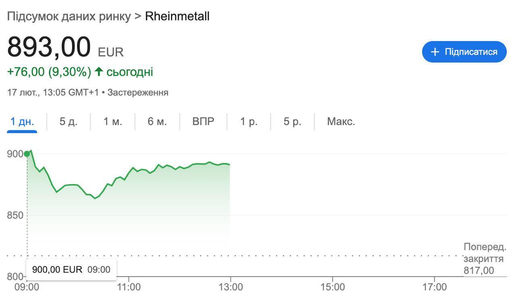The height and width of the screenshot is (300, 516).
Task: Show the 6 м. chart range
Action: [157, 121]
